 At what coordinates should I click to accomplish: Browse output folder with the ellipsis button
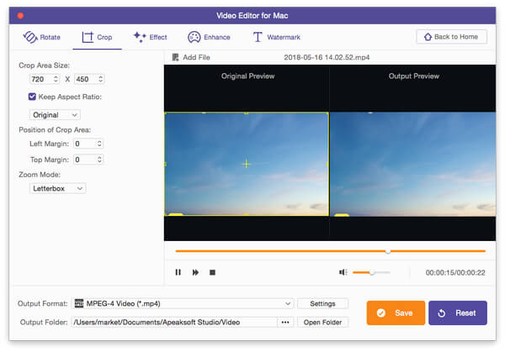285,322
